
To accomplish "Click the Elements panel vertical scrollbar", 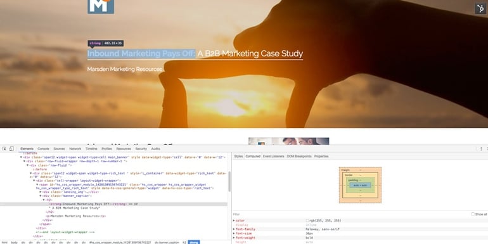I will pyautogui.click(x=229, y=182).
